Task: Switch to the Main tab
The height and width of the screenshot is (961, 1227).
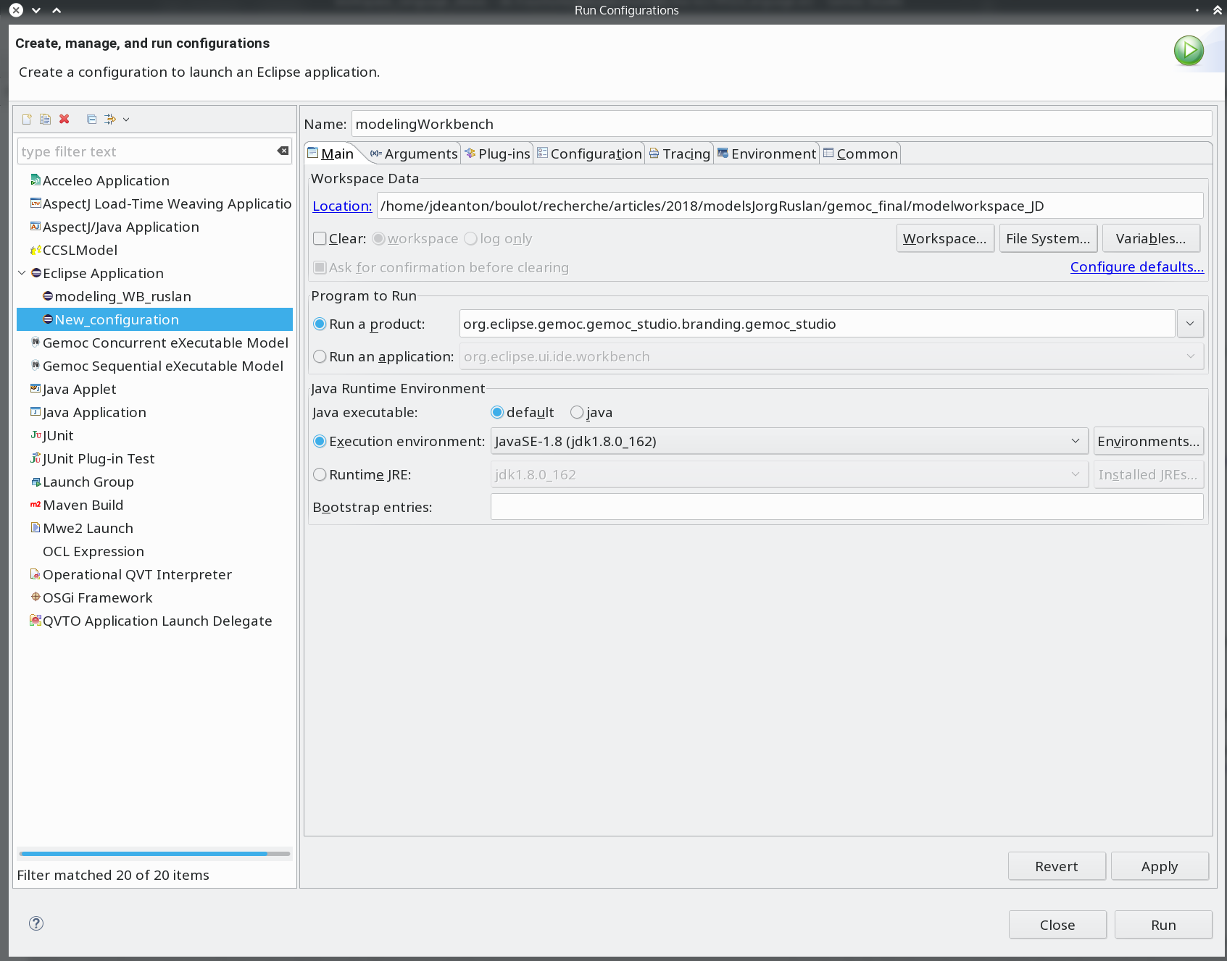Action: click(x=330, y=154)
